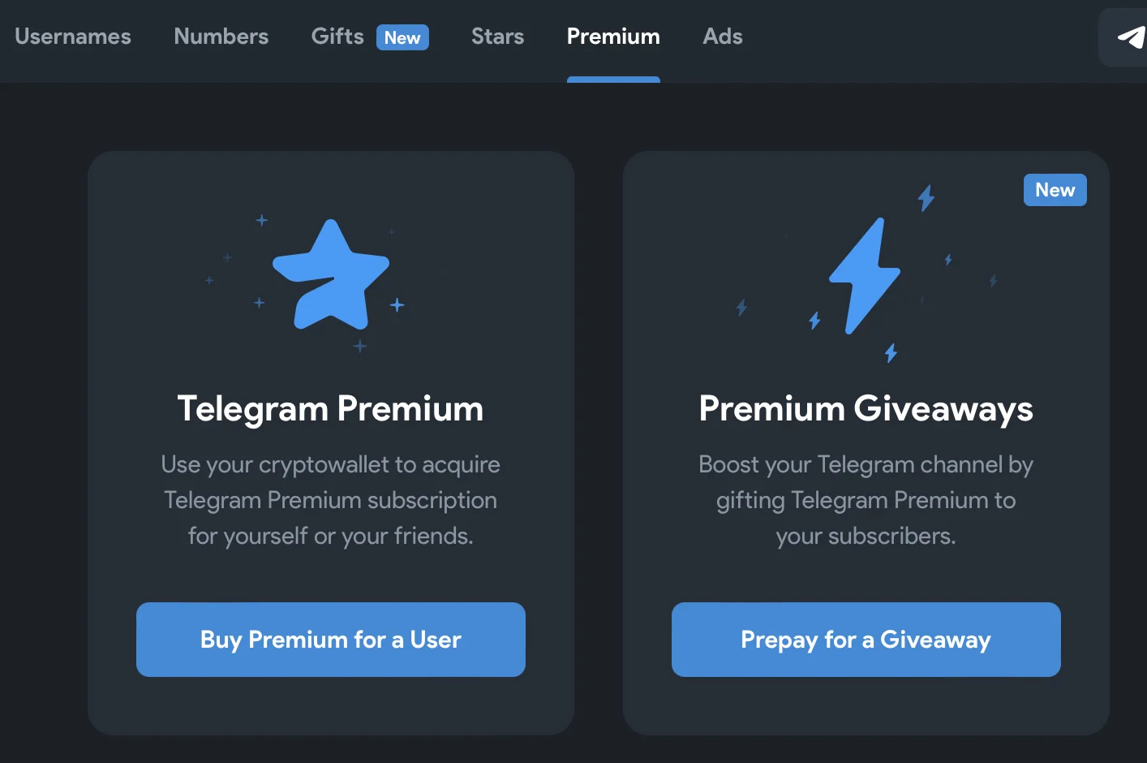Click small lightning bolt below the large bolt

(x=891, y=352)
